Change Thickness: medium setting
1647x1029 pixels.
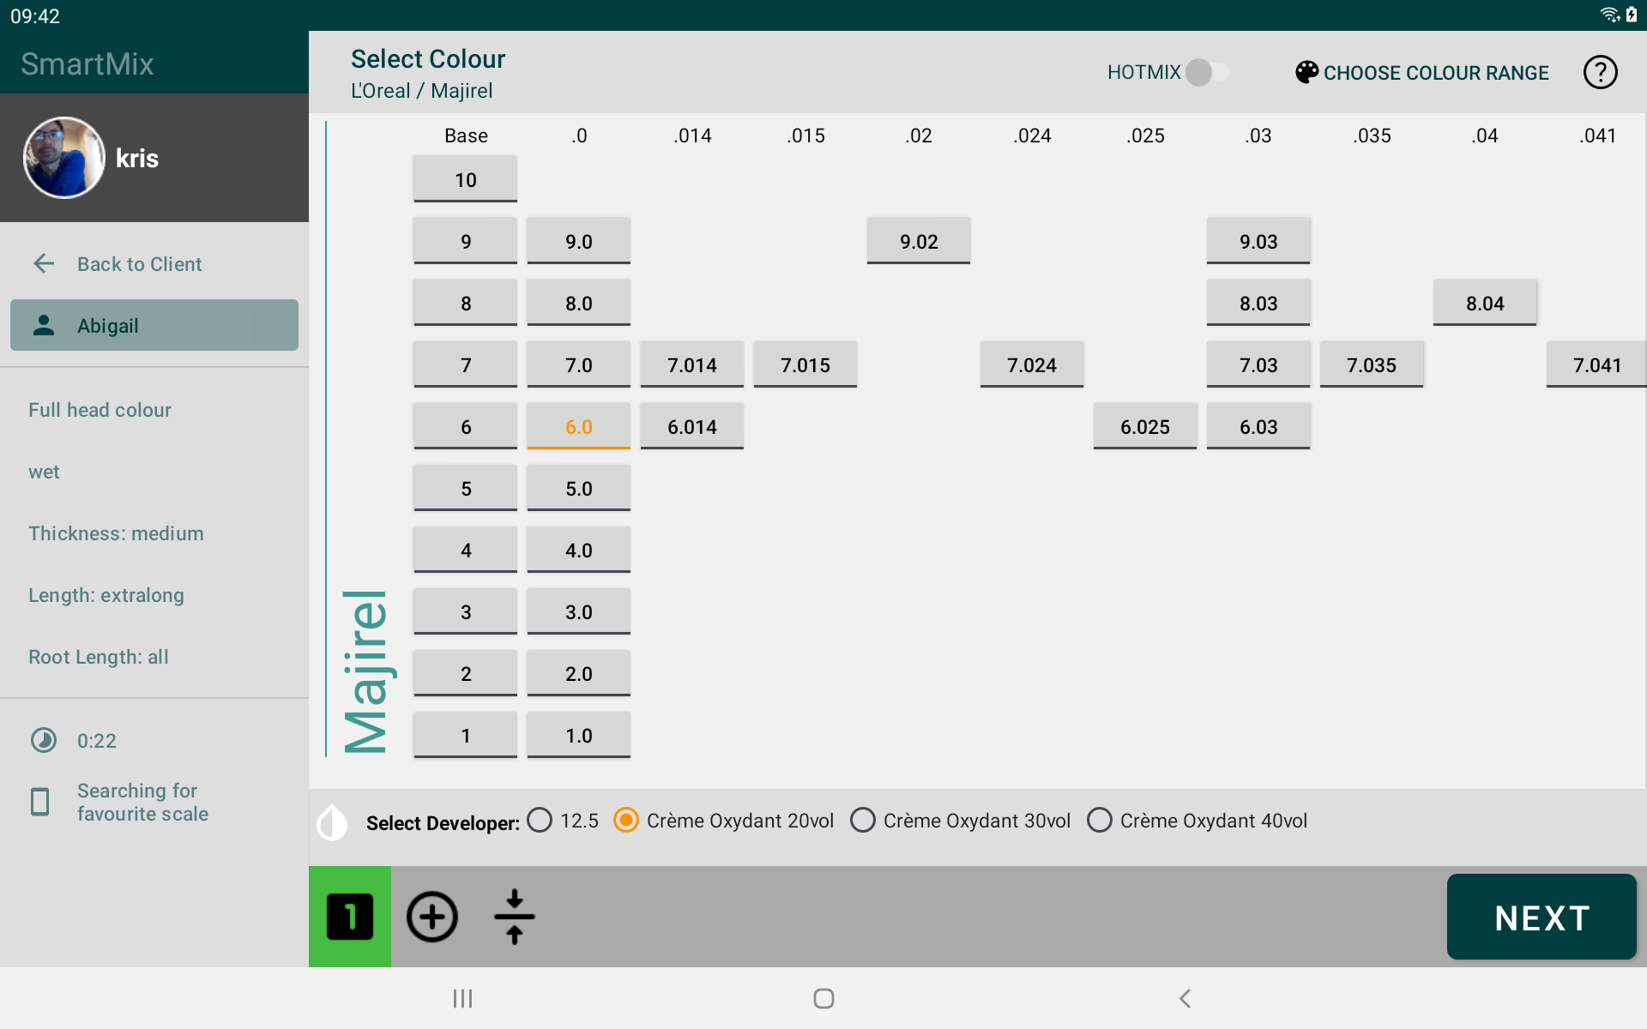coord(116,533)
